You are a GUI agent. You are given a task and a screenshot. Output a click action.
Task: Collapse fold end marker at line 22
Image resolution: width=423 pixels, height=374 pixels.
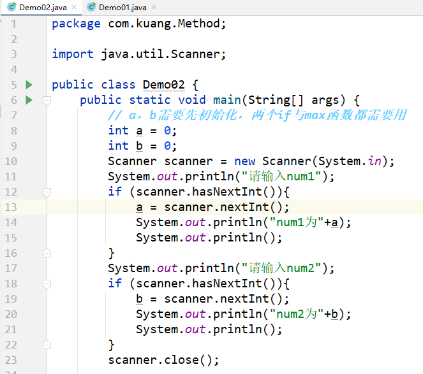coord(47,345)
